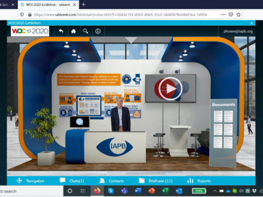The width and height of the screenshot is (263, 197).
Task: Open Microsoft Teams from taskbar
Action: 124,191
